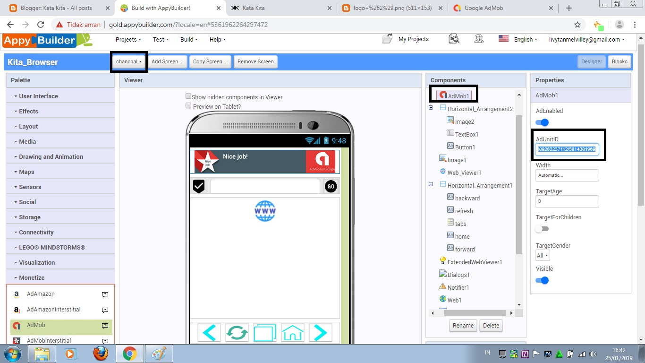Click inside the AdUnitID input field
This screenshot has width=645, height=363.
(568, 149)
